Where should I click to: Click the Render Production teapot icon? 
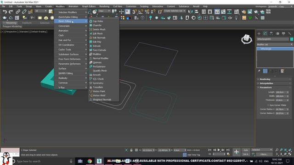click(256, 12)
